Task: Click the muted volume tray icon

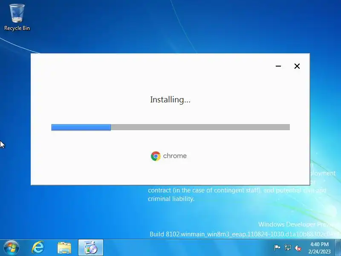Action: [298, 248]
